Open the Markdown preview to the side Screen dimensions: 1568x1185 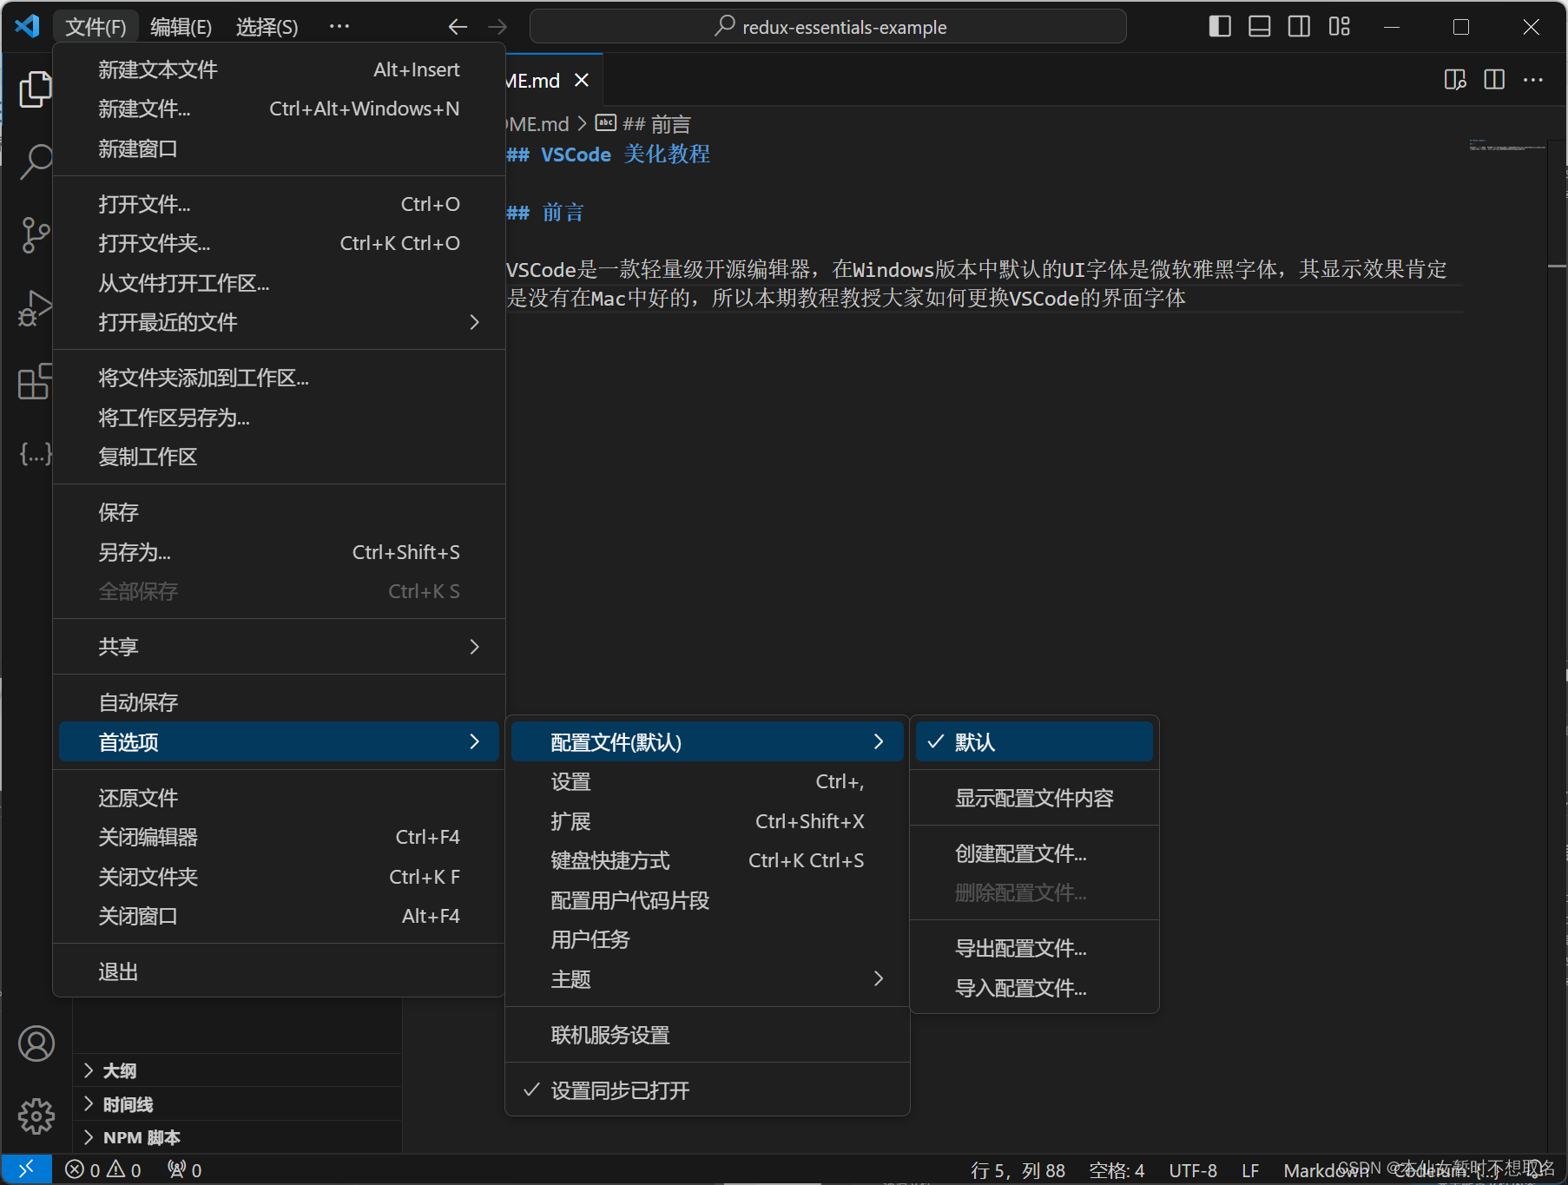[x=1455, y=79]
